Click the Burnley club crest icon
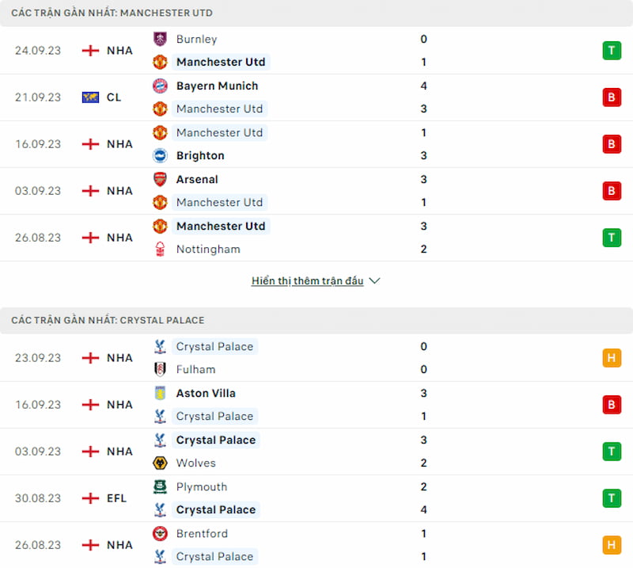This screenshot has height=568, width=633. 160,40
